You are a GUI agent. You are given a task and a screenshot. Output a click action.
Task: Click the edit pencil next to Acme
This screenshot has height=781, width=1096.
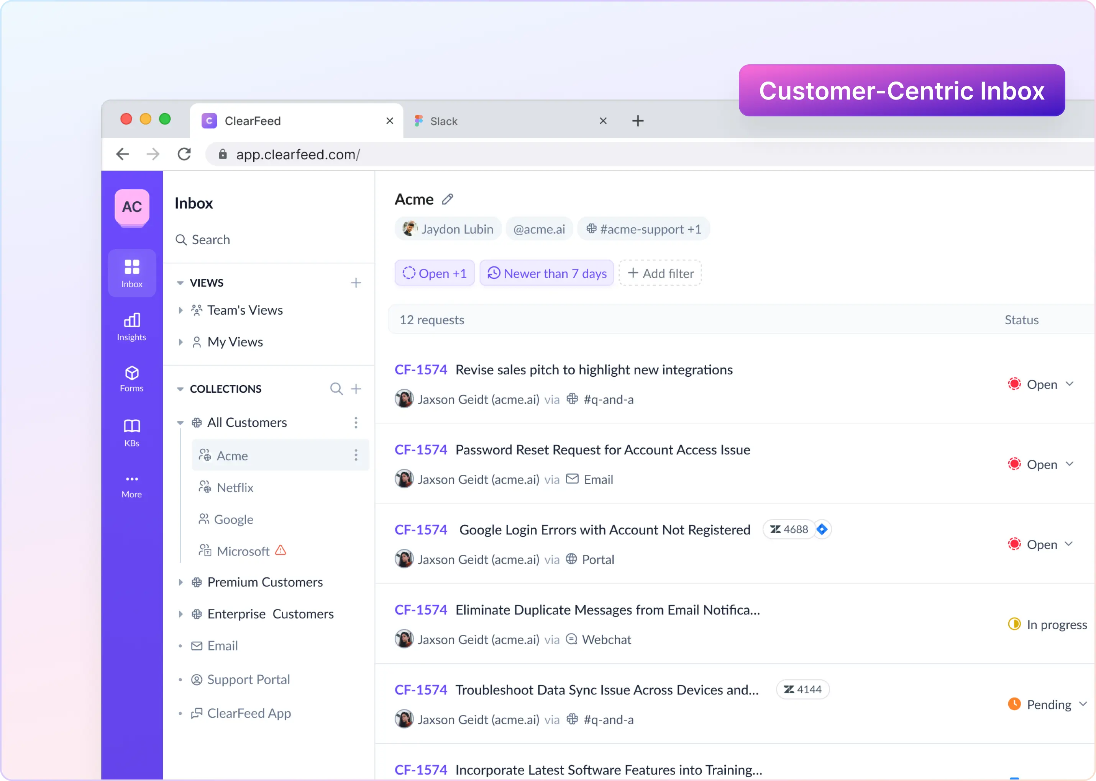coord(448,199)
